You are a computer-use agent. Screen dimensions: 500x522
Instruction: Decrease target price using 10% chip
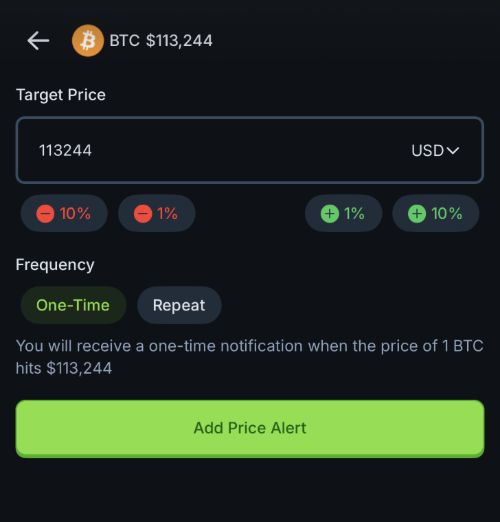pos(65,214)
